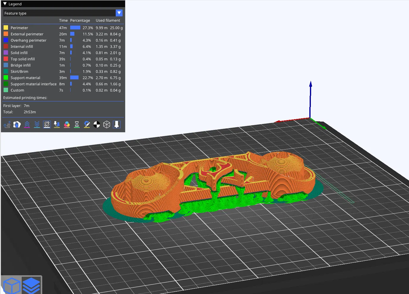409x294 pixels.
Task: Hide Skirt/Brim via teal swatch
Action: tap(6, 71)
